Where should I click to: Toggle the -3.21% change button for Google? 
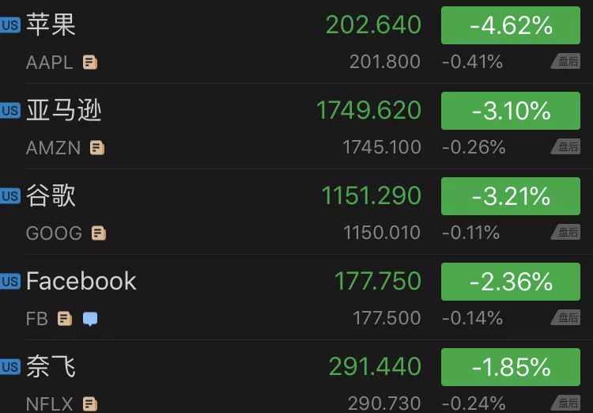tap(511, 196)
